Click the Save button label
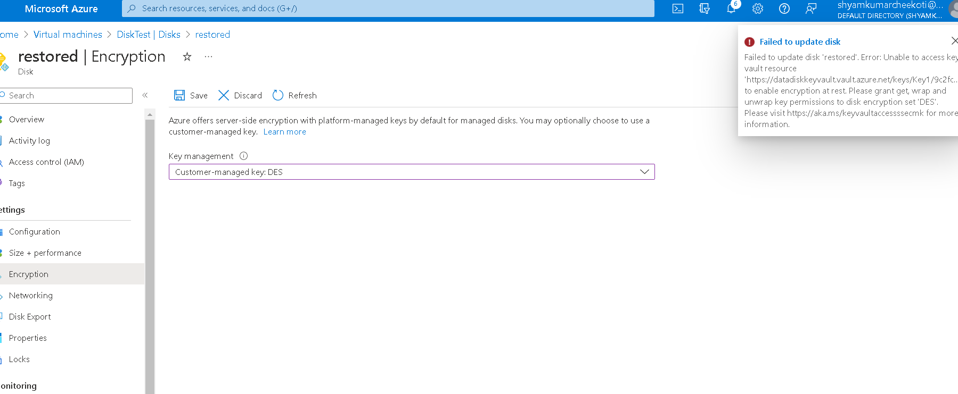Screen dimensions: 958x394 pos(199,96)
